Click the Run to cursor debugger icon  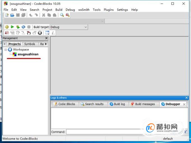tap(12, 33)
